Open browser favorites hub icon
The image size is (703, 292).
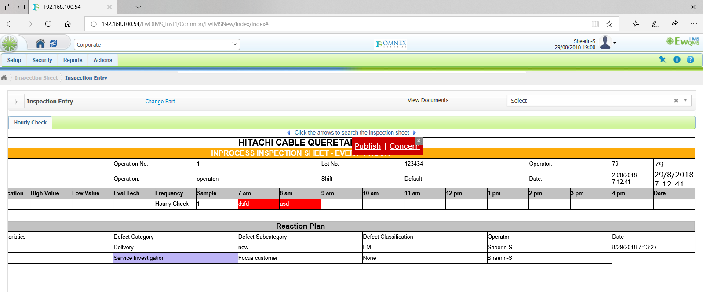[x=636, y=24]
